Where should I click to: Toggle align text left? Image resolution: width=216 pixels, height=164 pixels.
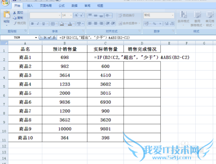tap(90, 23)
